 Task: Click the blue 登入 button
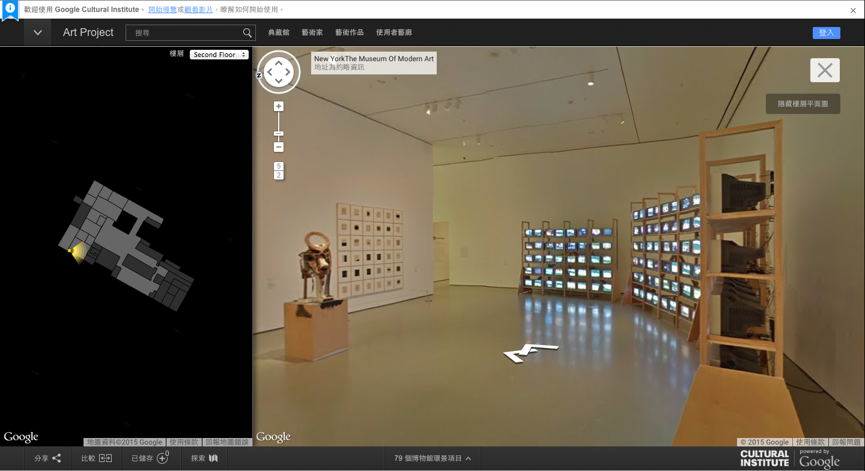pyautogui.click(x=826, y=33)
